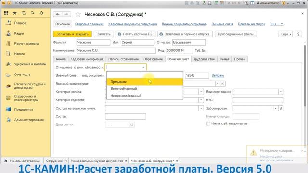Open Личные документы сотрудника link

coord(184,24)
